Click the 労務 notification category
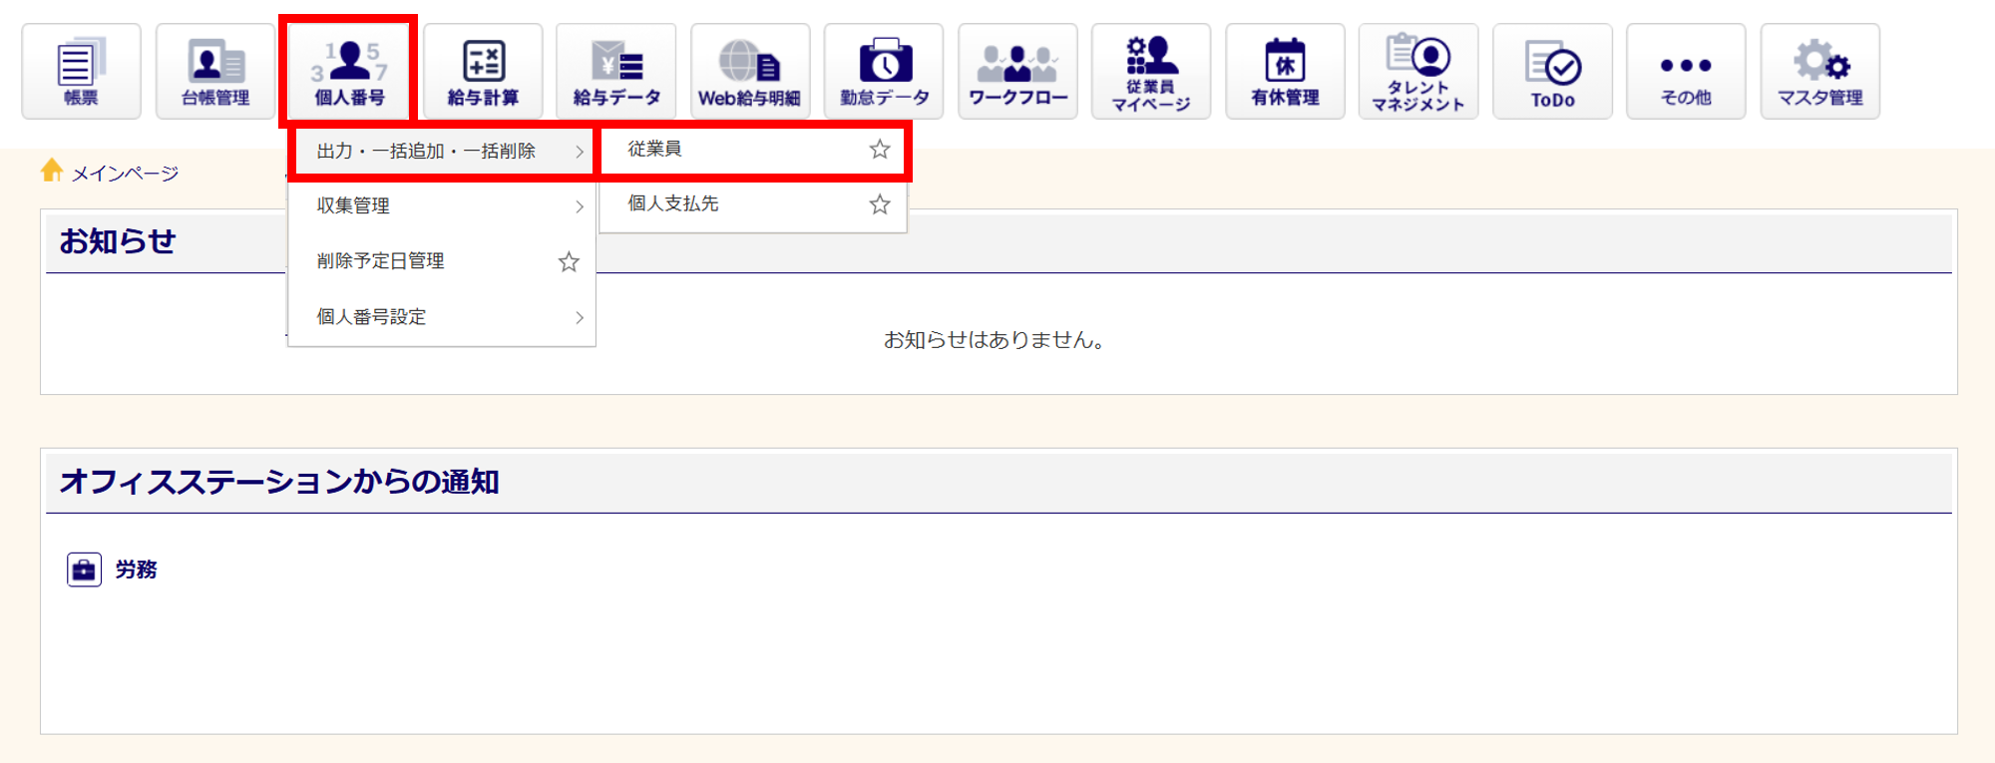This screenshot has height=763, width=1995. [x=136, y=570]
